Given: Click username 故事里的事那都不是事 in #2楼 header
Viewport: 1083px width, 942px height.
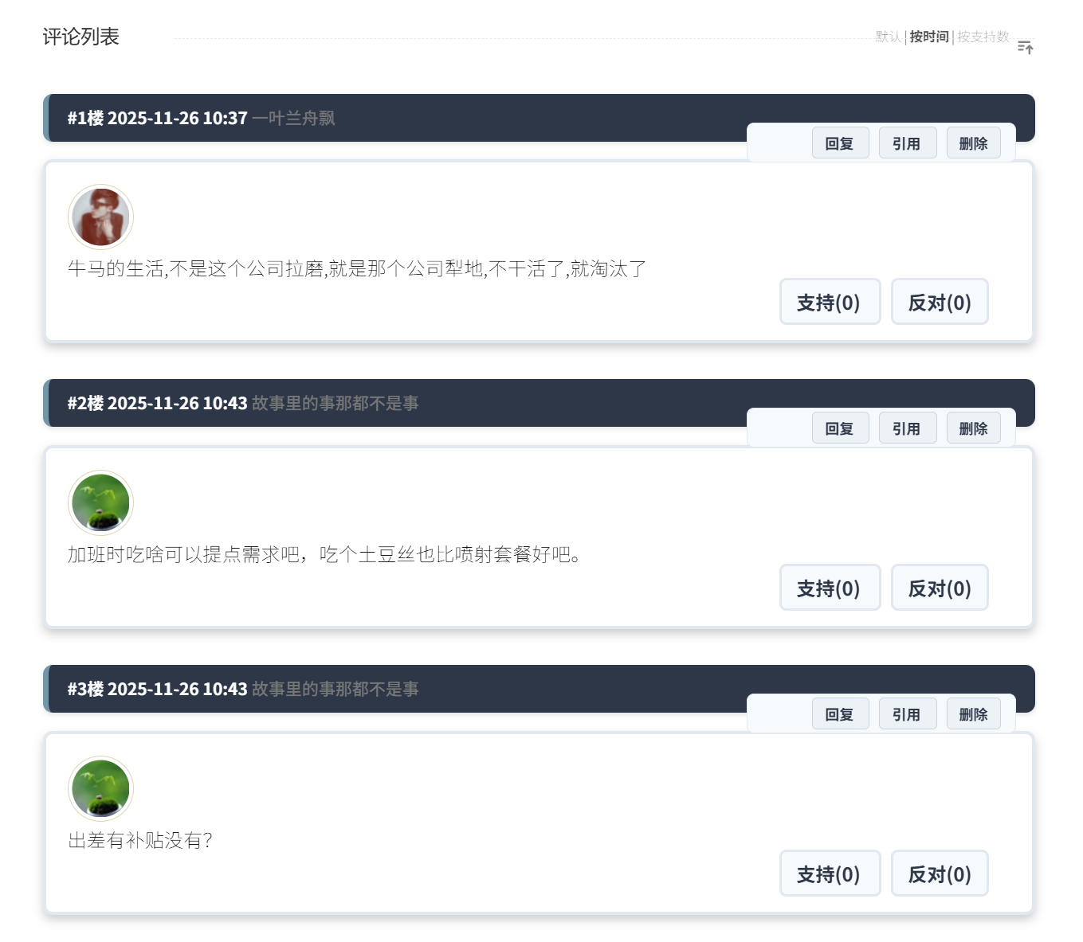Looking at the screenshot, I should tap(335, 403).
